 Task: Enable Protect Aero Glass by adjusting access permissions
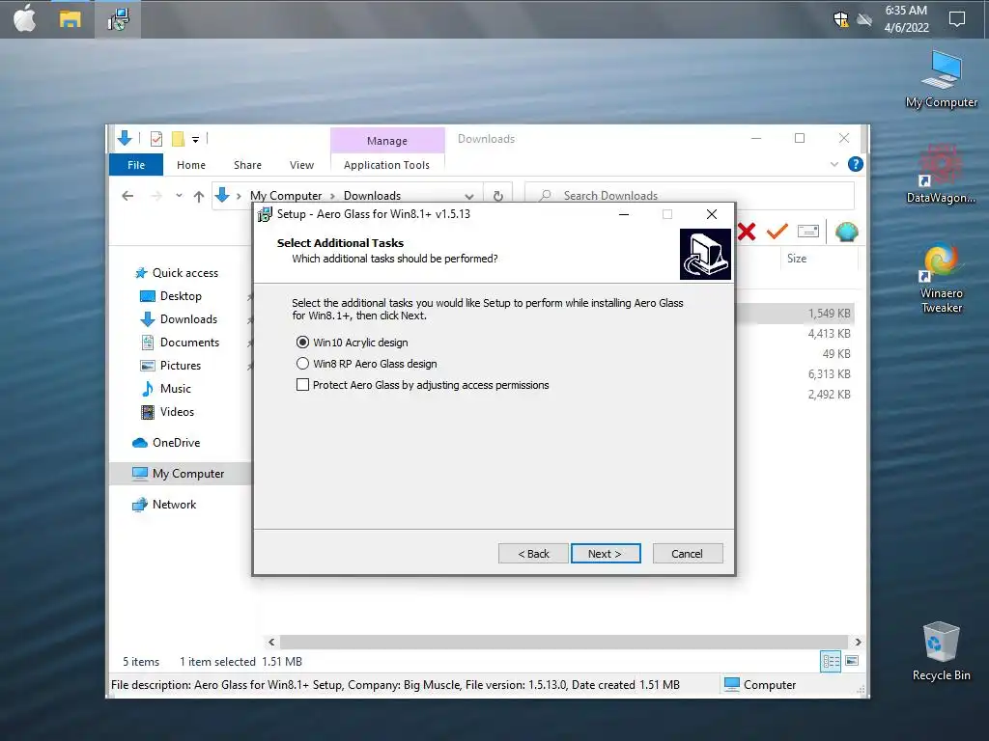tap(302, 385)
